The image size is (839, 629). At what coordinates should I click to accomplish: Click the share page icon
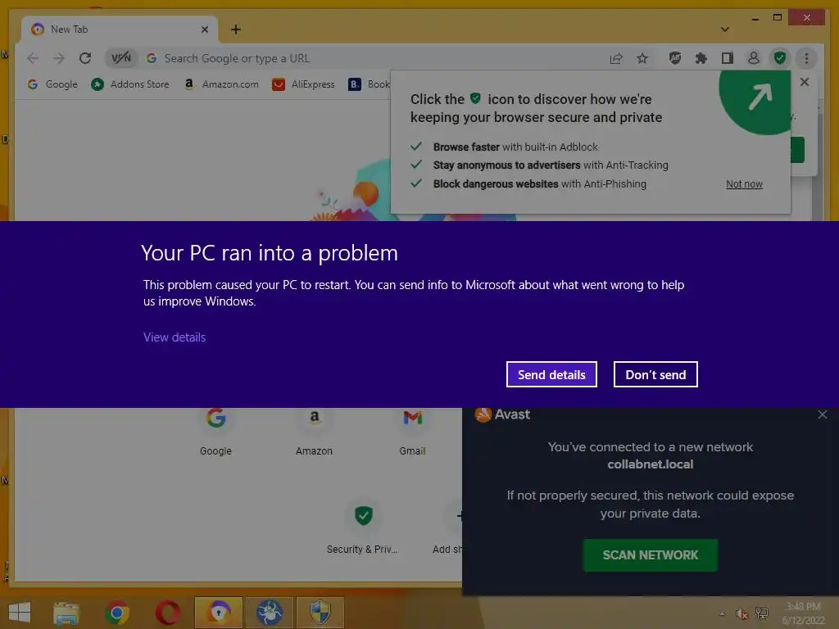pyautogui.click(x=616, y=58)
